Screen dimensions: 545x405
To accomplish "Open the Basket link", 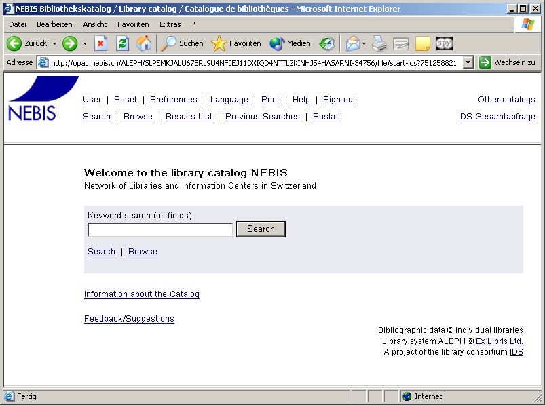I will [x=326, y=117].
